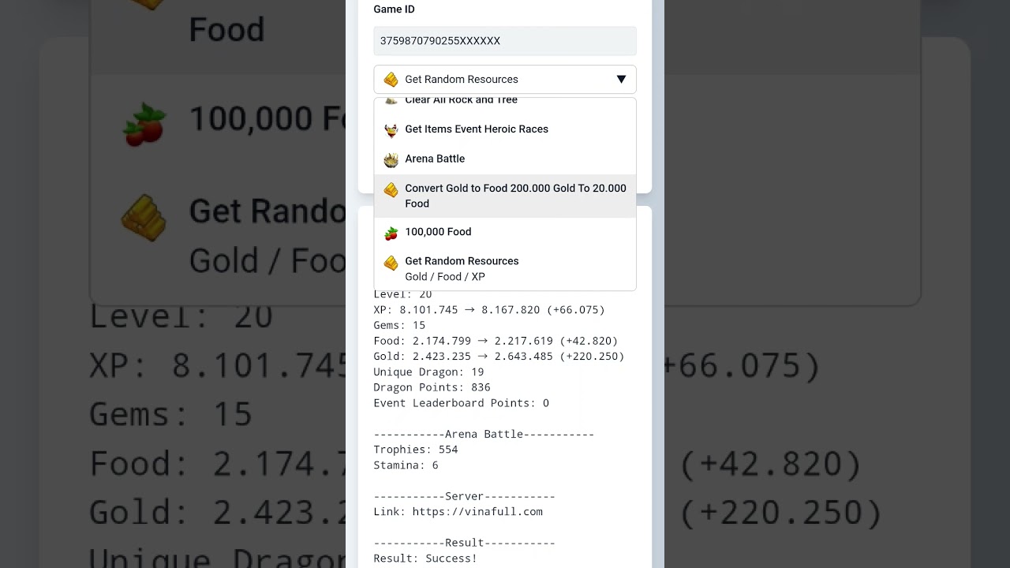The width and height of the screenshot is (1010, 568).
Task: Select Get Items Event Heroic Races option
Action: [505, 129]
